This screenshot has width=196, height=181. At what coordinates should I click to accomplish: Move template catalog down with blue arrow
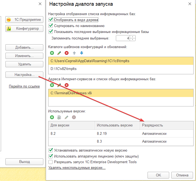[x=81, y=53]
